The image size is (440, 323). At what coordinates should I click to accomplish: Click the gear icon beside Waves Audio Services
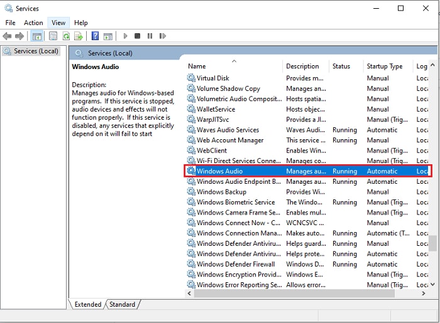(x=191, y=130)
